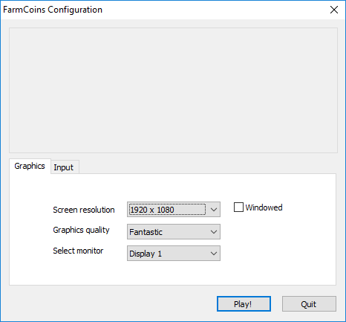The image size is (346, 322).
Task: Click the Graphics quality label
Action: (x=81, y=230)
